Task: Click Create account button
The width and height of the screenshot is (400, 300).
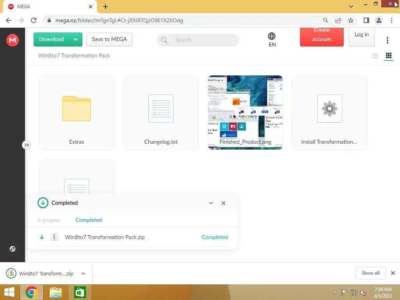Action: click(x=322, y=37)
